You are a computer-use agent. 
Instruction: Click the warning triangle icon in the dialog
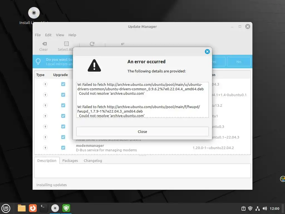[94, 65]
